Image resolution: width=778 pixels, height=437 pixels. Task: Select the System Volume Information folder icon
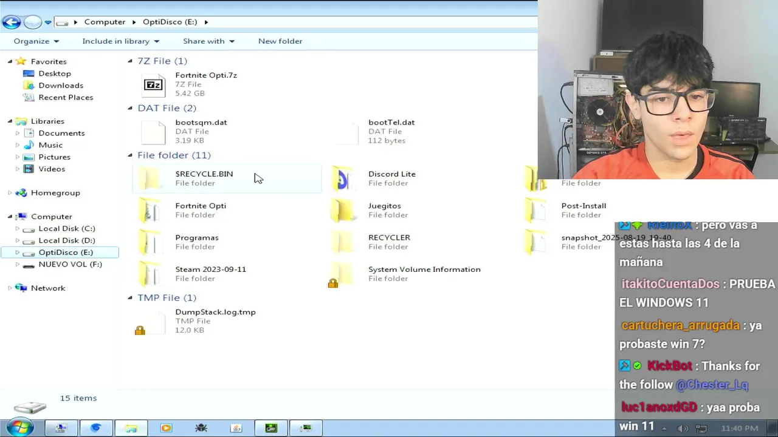coord(342,274)
